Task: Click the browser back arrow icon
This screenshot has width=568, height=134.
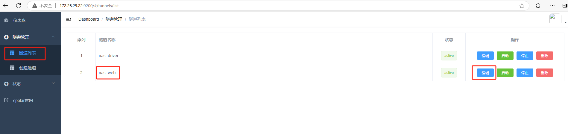Action: coord(5,6)
